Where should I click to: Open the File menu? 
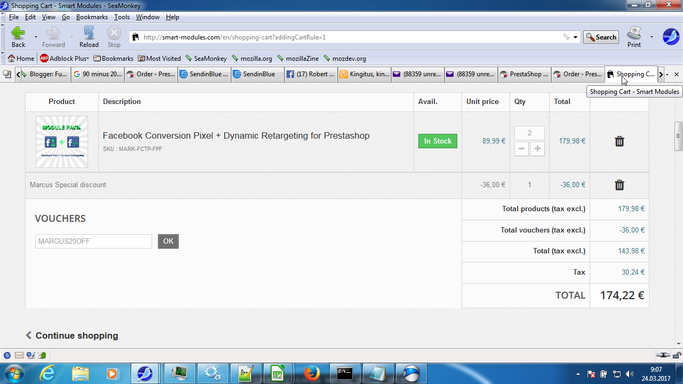point(14,17)
